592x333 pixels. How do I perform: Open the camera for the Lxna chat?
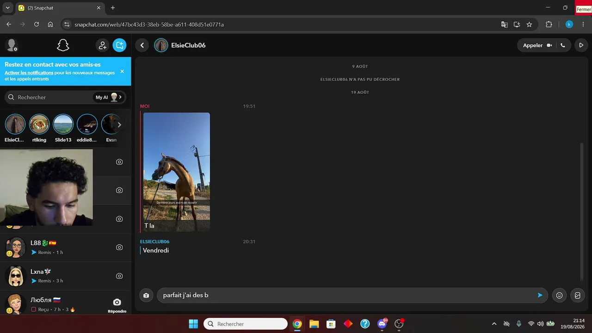point(119,276)
